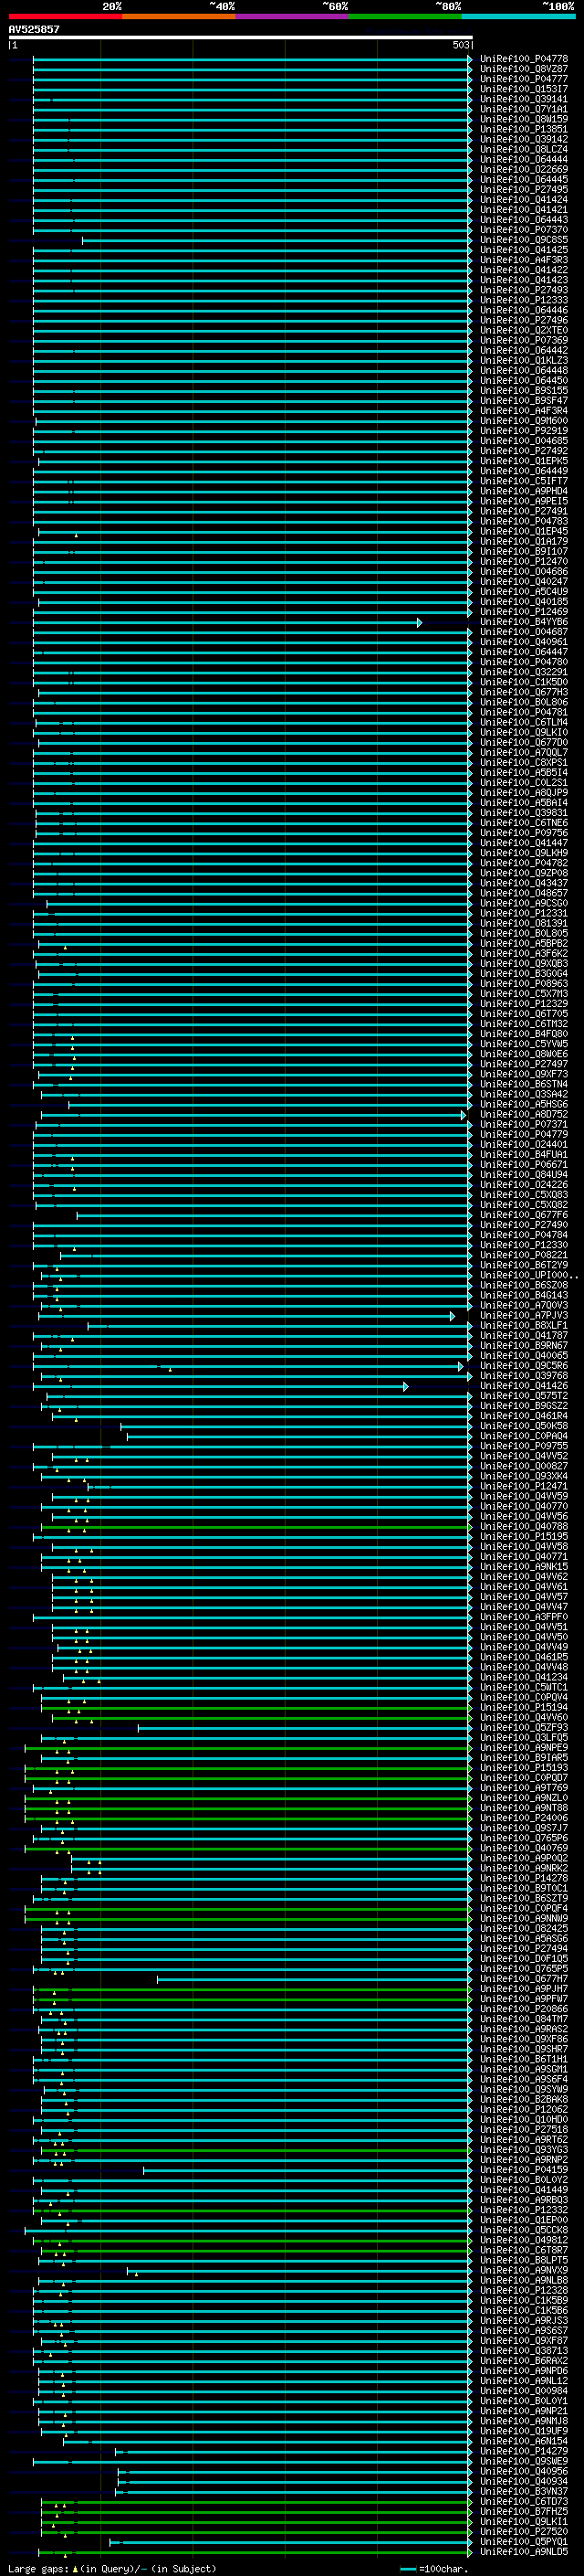Select hit UniRef100_Q153I7
The image size is (584, 2576).
tap(524, 89)
